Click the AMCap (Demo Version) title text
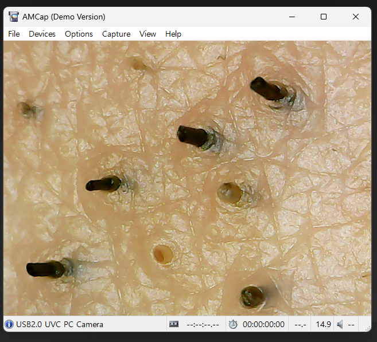The width and height of the screenshot is (377, 342). coord(64,17)
